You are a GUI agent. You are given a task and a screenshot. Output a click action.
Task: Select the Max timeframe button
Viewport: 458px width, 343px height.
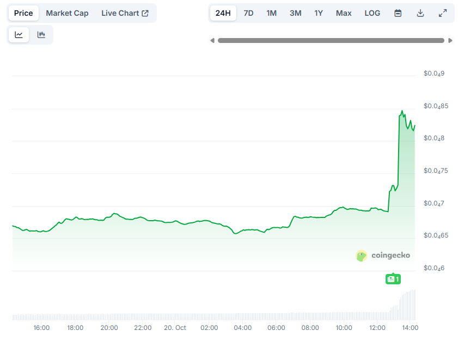click(344, 13)
